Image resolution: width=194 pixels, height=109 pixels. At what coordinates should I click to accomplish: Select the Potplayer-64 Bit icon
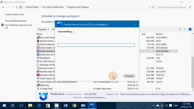tap(38, 65)
